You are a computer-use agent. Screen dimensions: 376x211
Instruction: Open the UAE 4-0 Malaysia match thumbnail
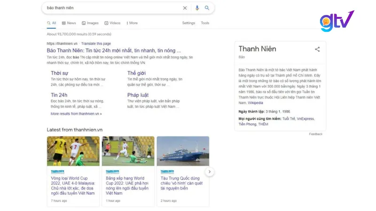(x=73, y=151)
